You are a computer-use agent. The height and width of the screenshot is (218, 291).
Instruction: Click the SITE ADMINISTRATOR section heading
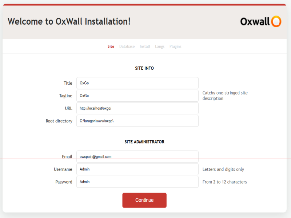coord(144,142)
